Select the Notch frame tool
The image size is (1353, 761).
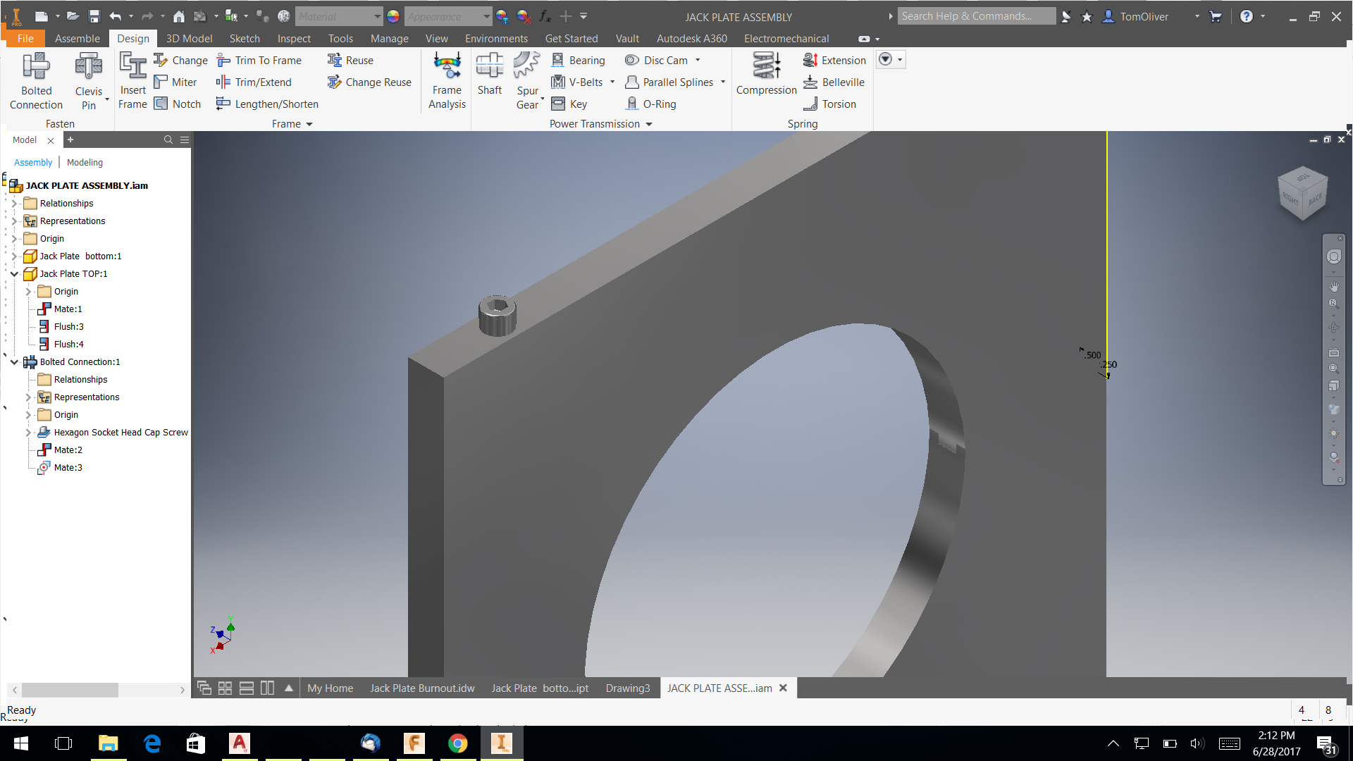[x=178, y=104]
